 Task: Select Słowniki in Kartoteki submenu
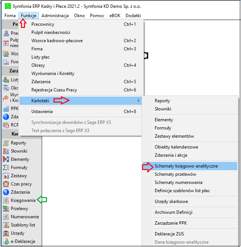click(x=190, y=109)
